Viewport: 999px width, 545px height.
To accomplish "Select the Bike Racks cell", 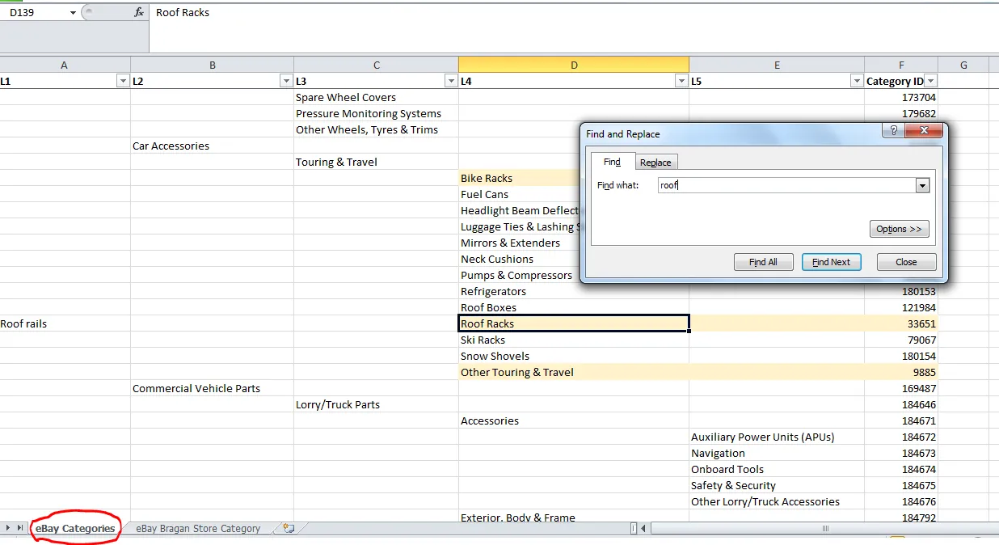I will pyautogui.click(x=520, y=178).
